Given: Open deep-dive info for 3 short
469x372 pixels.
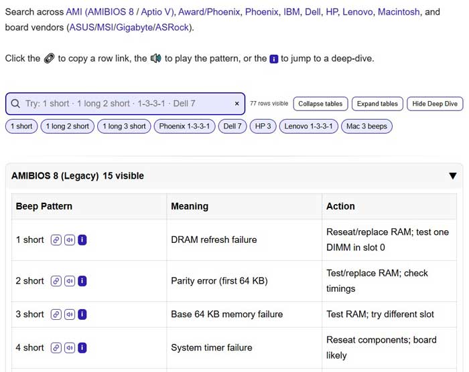Looking at the screenshot, I should click(82, 314).
